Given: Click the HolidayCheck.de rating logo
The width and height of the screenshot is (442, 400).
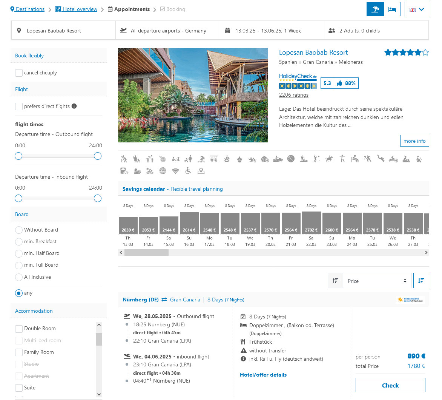Looking at the screenshot, I should [298, 81].
